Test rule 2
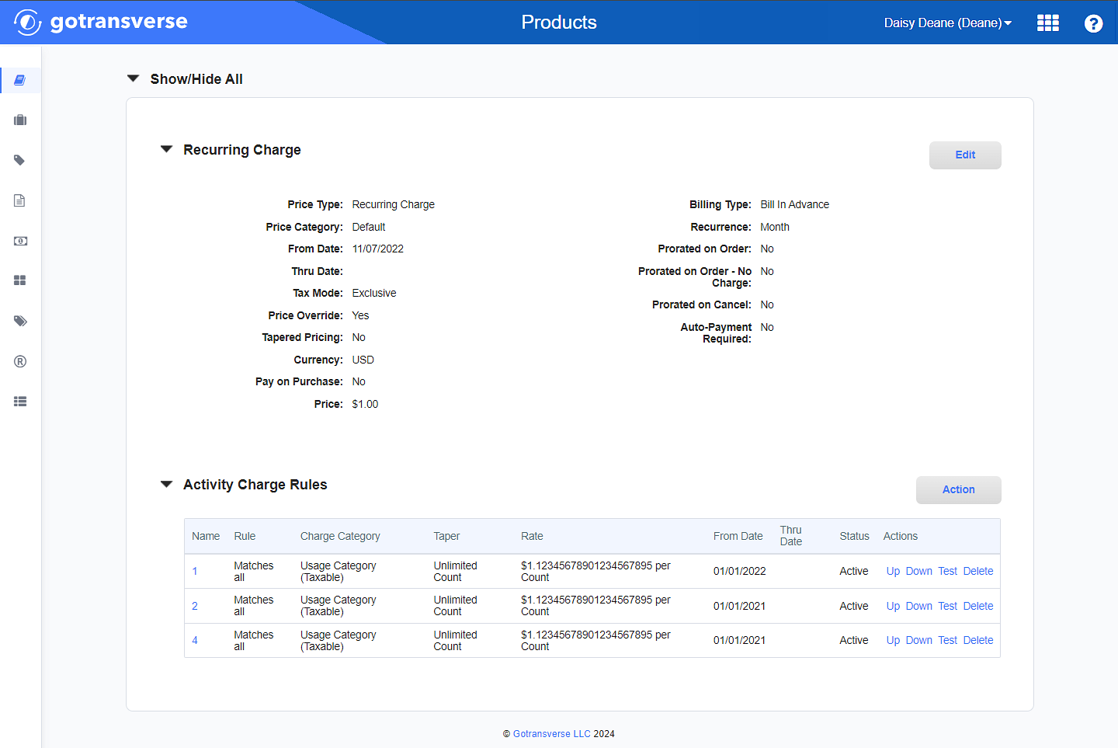Viewport: 1118px width, 748px height. (947, 606)
